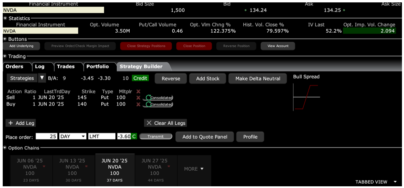Remove the Sell 145 Put leg
Screen dimensions: 404x188
point(138,98)
